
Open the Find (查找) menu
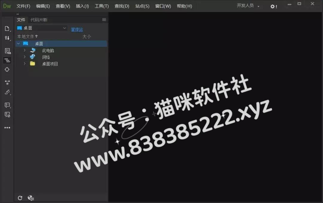(122, 6)
